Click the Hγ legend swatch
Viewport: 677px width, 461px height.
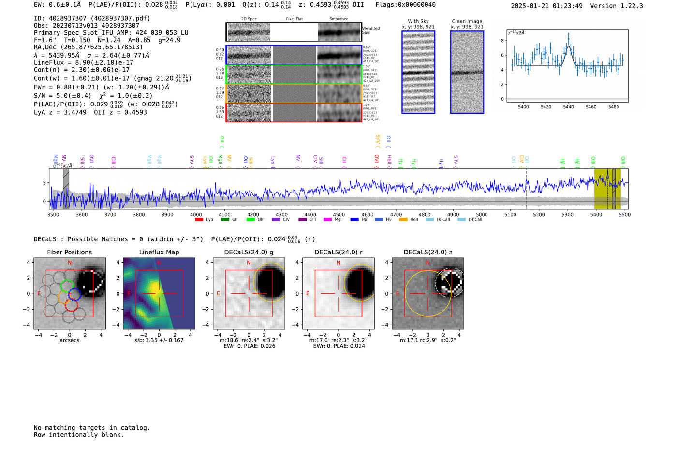click(379, 220)
